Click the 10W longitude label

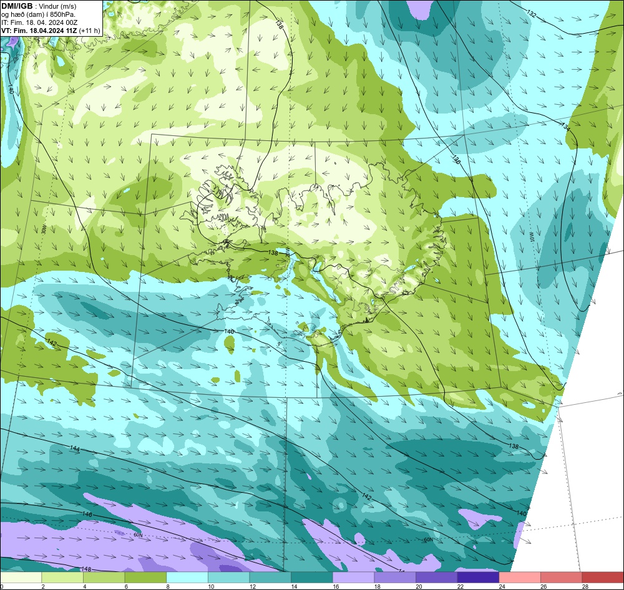click(x=532, y=238)
